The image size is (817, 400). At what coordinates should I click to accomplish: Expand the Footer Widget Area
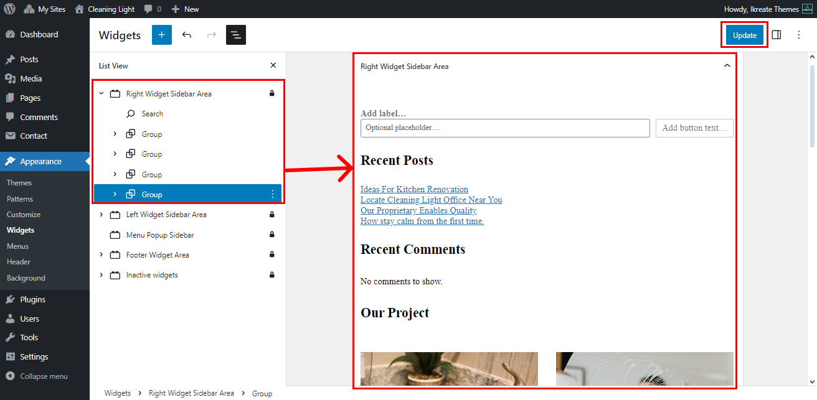click(101, 255)
